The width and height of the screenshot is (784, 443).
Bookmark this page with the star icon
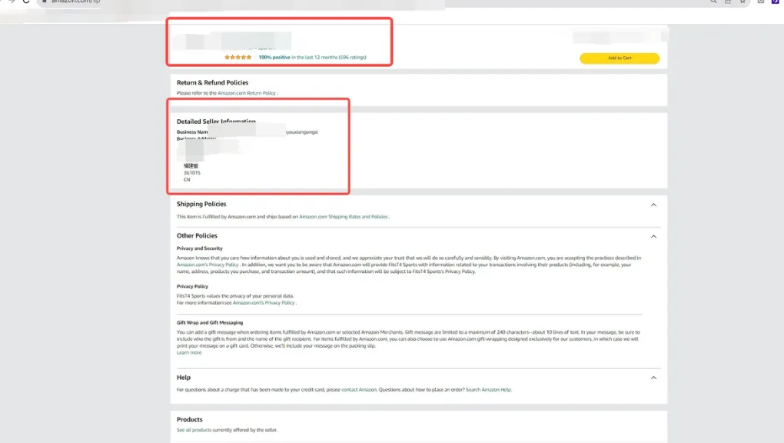(x=742, y=2)
